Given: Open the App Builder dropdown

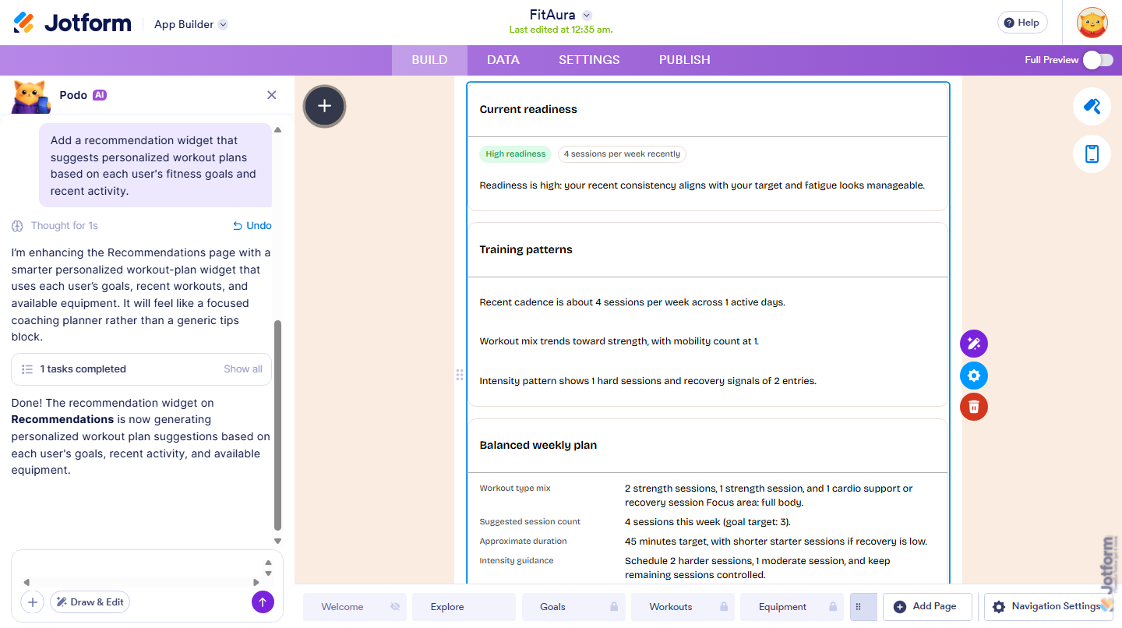Looking at the screenshot, I should pos(191,24).
